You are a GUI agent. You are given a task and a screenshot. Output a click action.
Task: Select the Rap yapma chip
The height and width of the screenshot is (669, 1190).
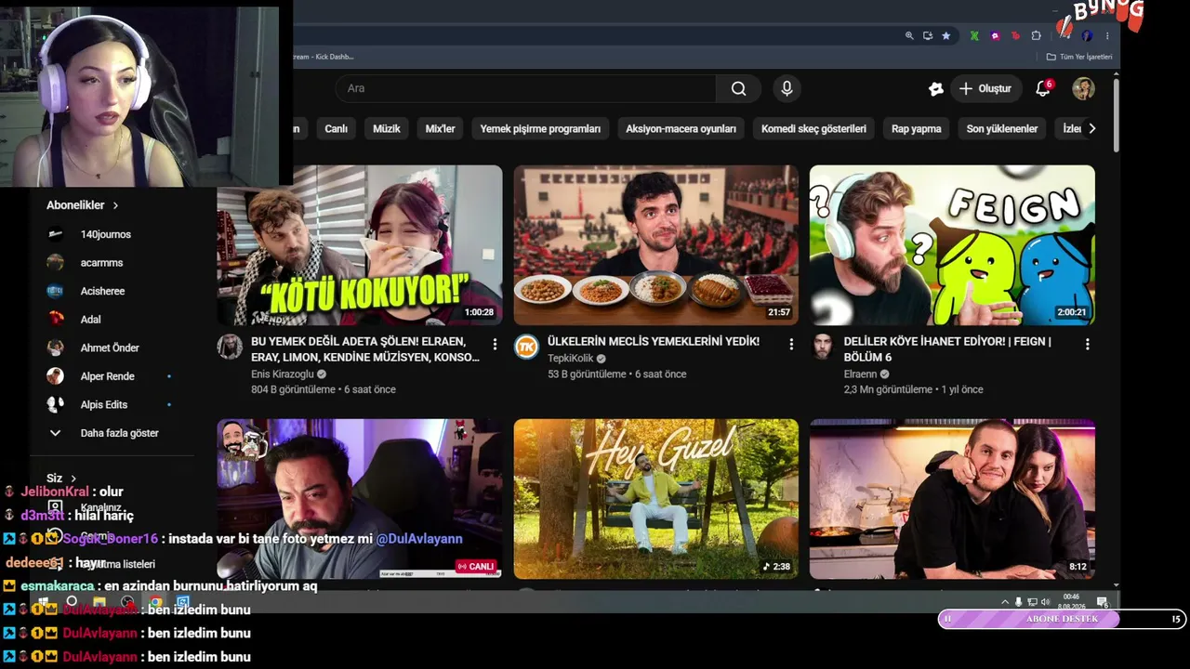pyautogui.click(x=917, y=128)
